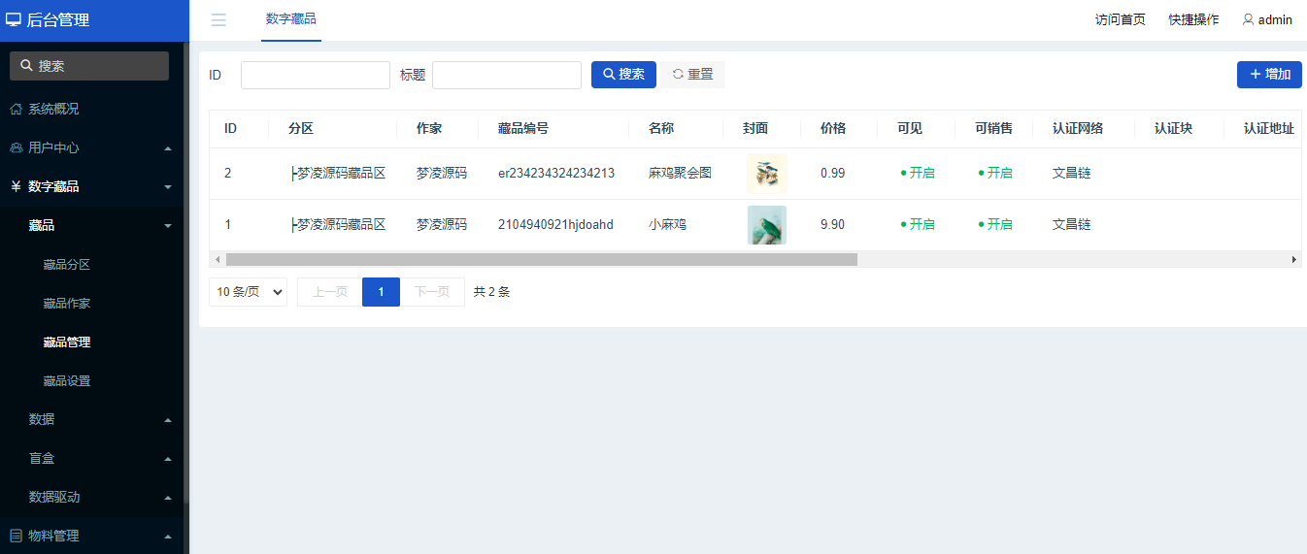1307x554 pixels.
Task: Select the 数字藏品 tab
Action: (290, 19)
